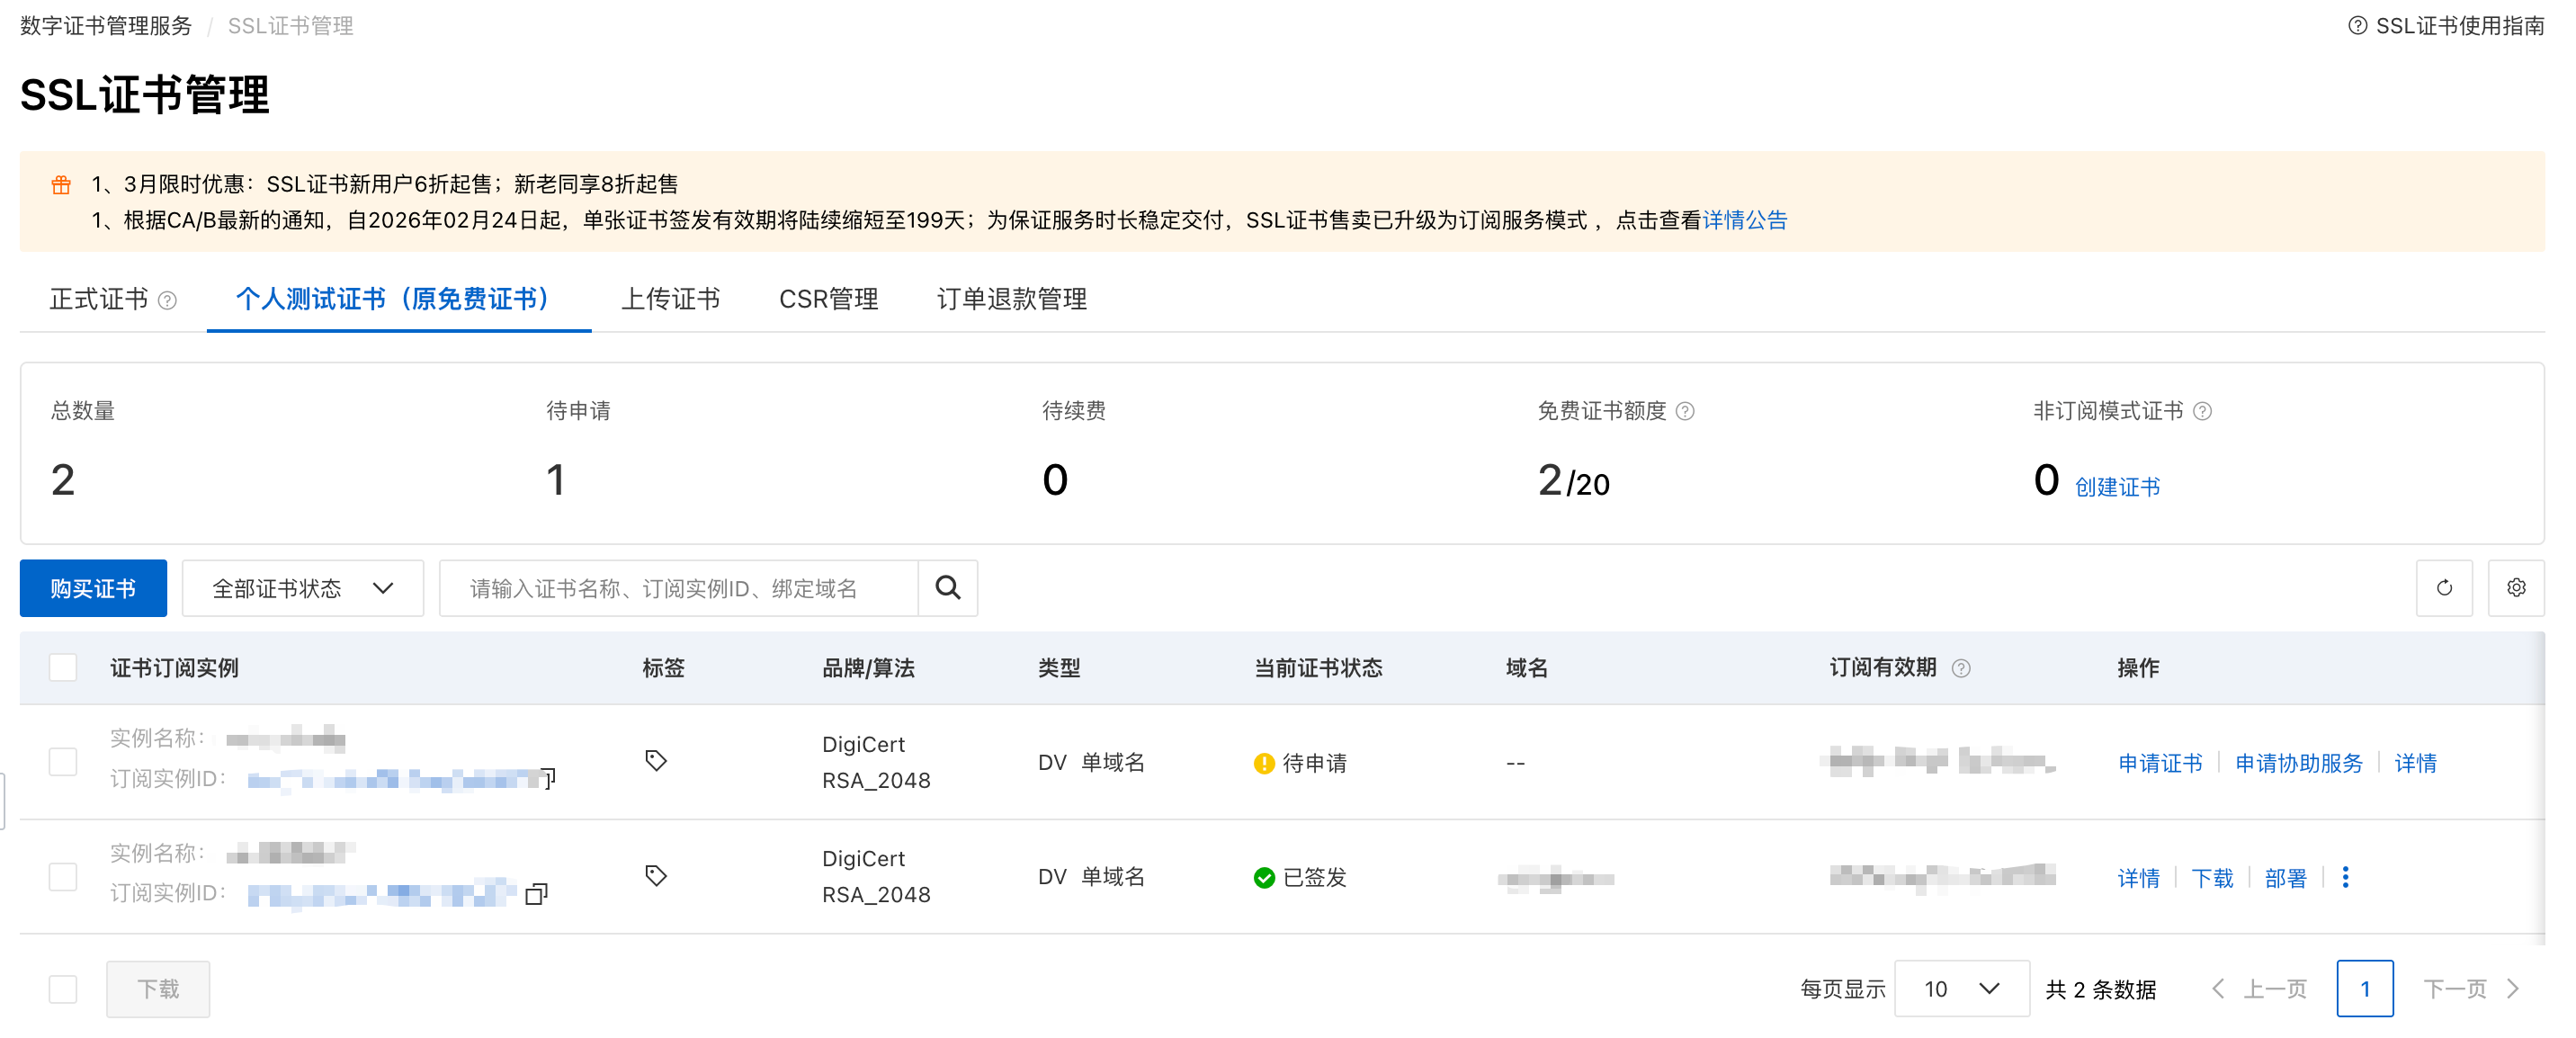Click tag icon of issued certificate row
The width and height of the screenshot is (2576, 1038).
pyautogui.click(x=655, y=876)
